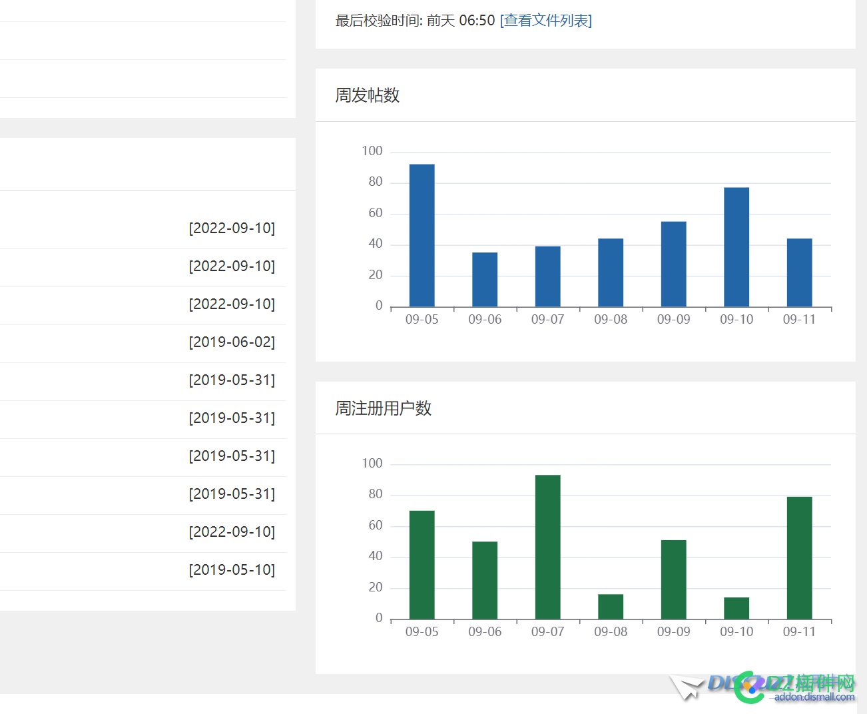Click the 09-06 blue bar in 周发帖数 chart

pos(485,280)
